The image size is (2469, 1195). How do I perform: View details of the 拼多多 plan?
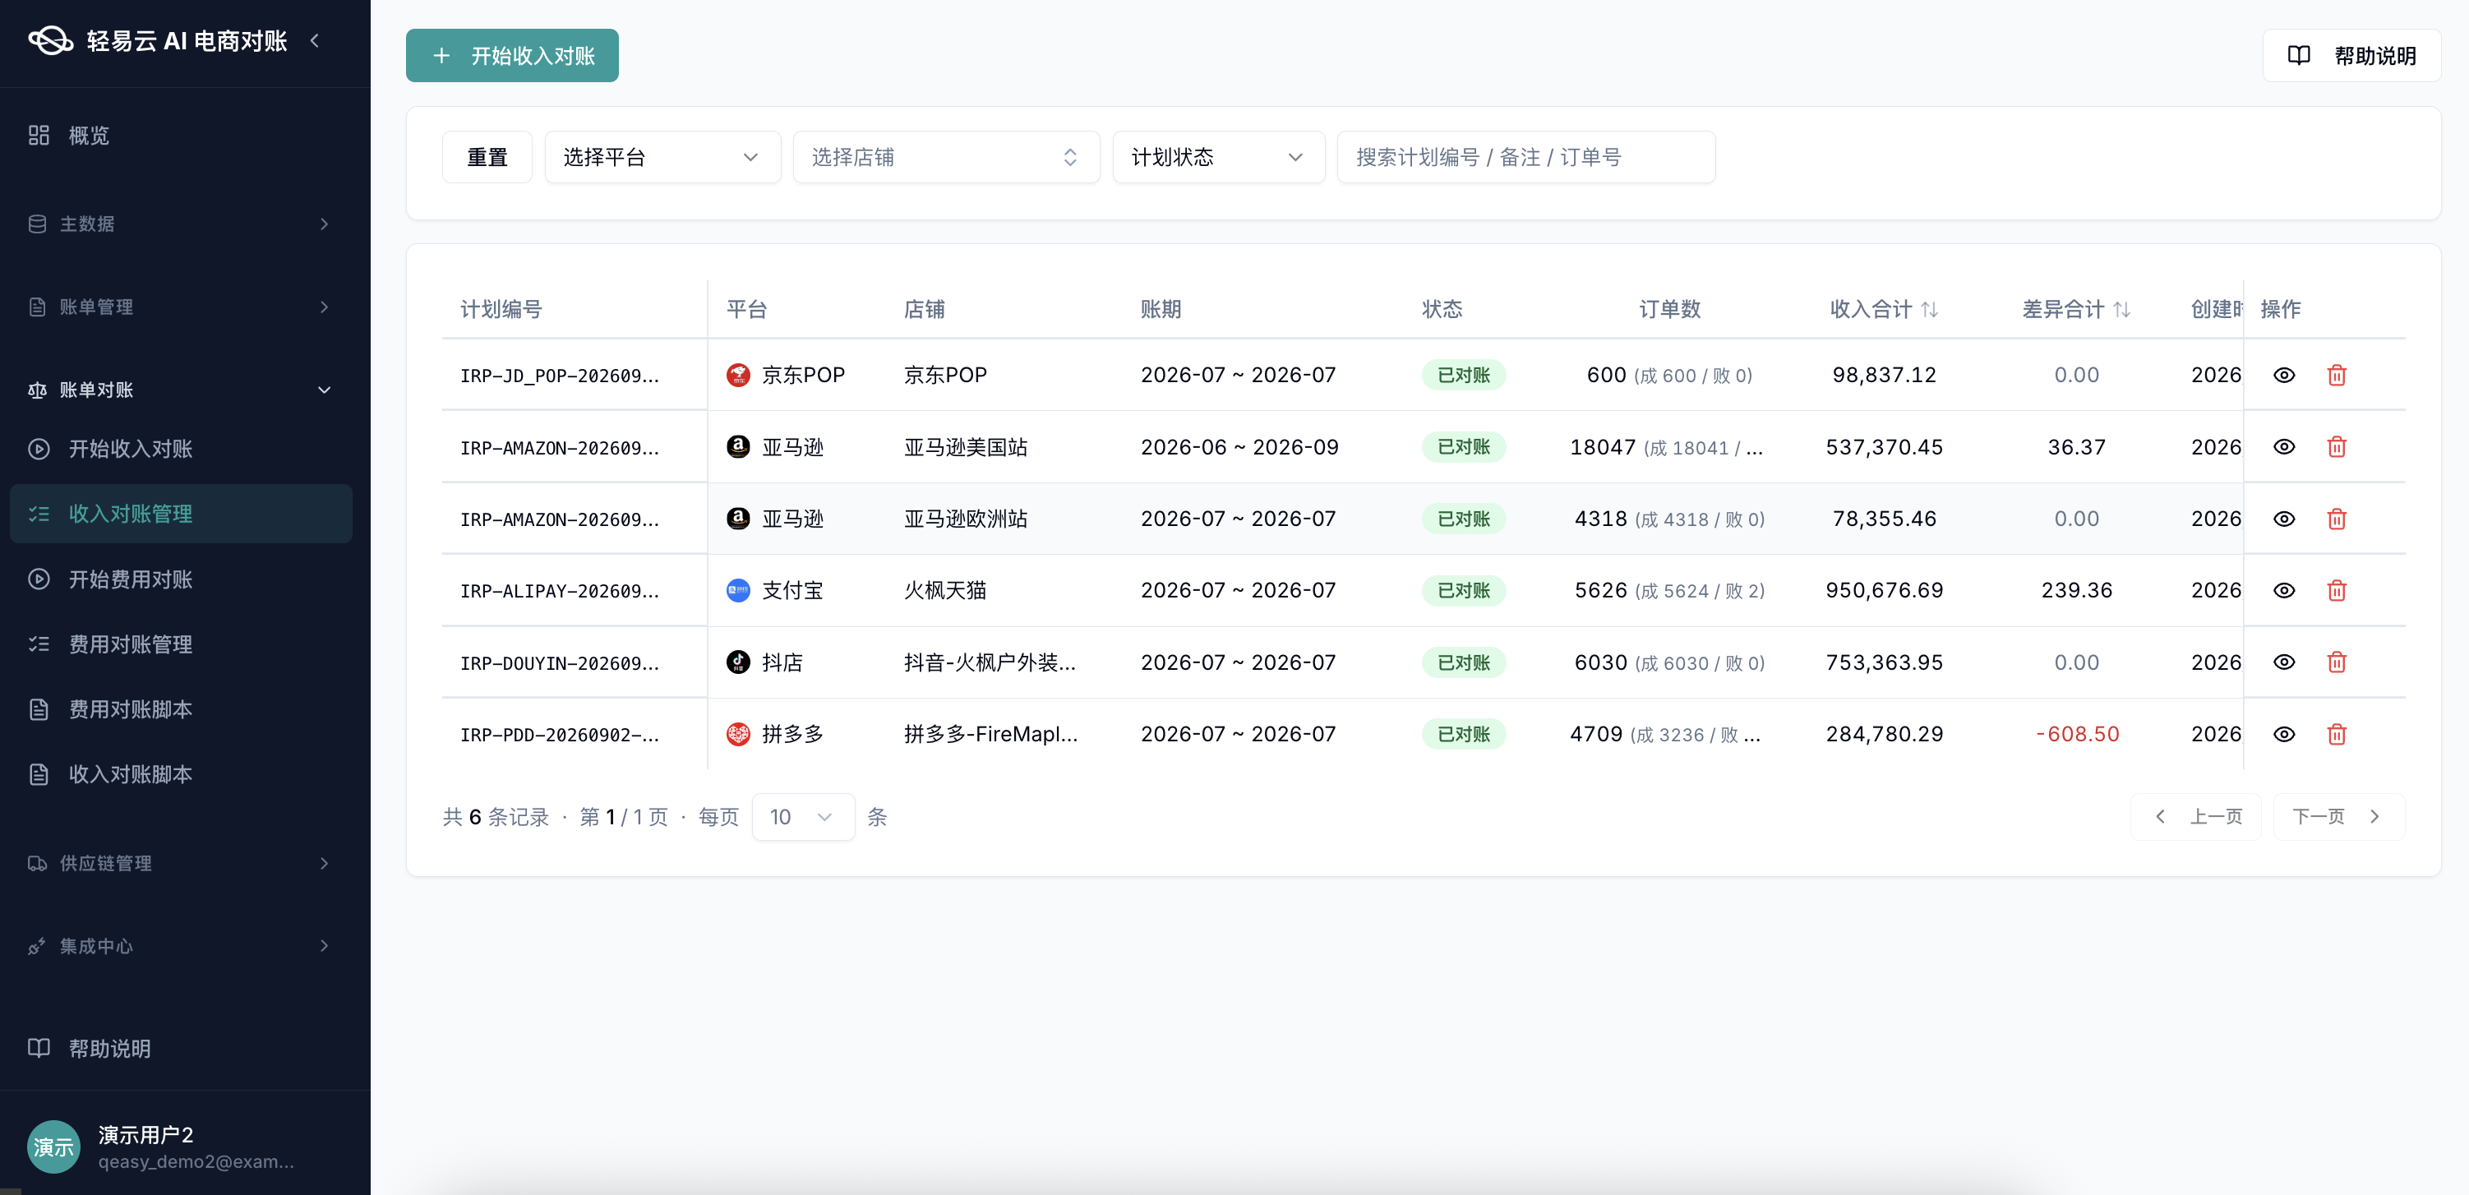click(x=2284, y=734)
